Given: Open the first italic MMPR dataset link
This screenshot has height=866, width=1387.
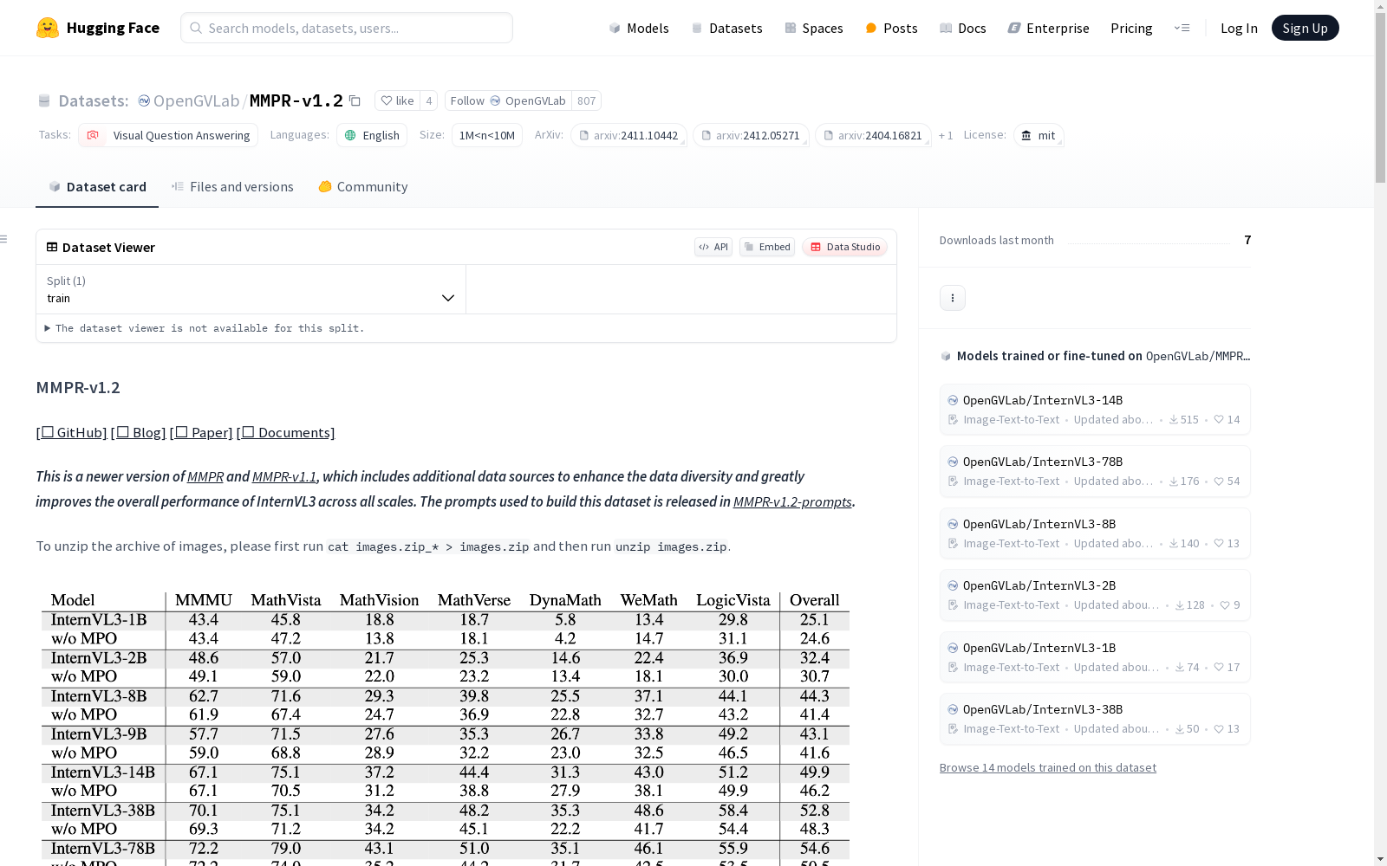Looking at the screenshot, I should [205, 476].
